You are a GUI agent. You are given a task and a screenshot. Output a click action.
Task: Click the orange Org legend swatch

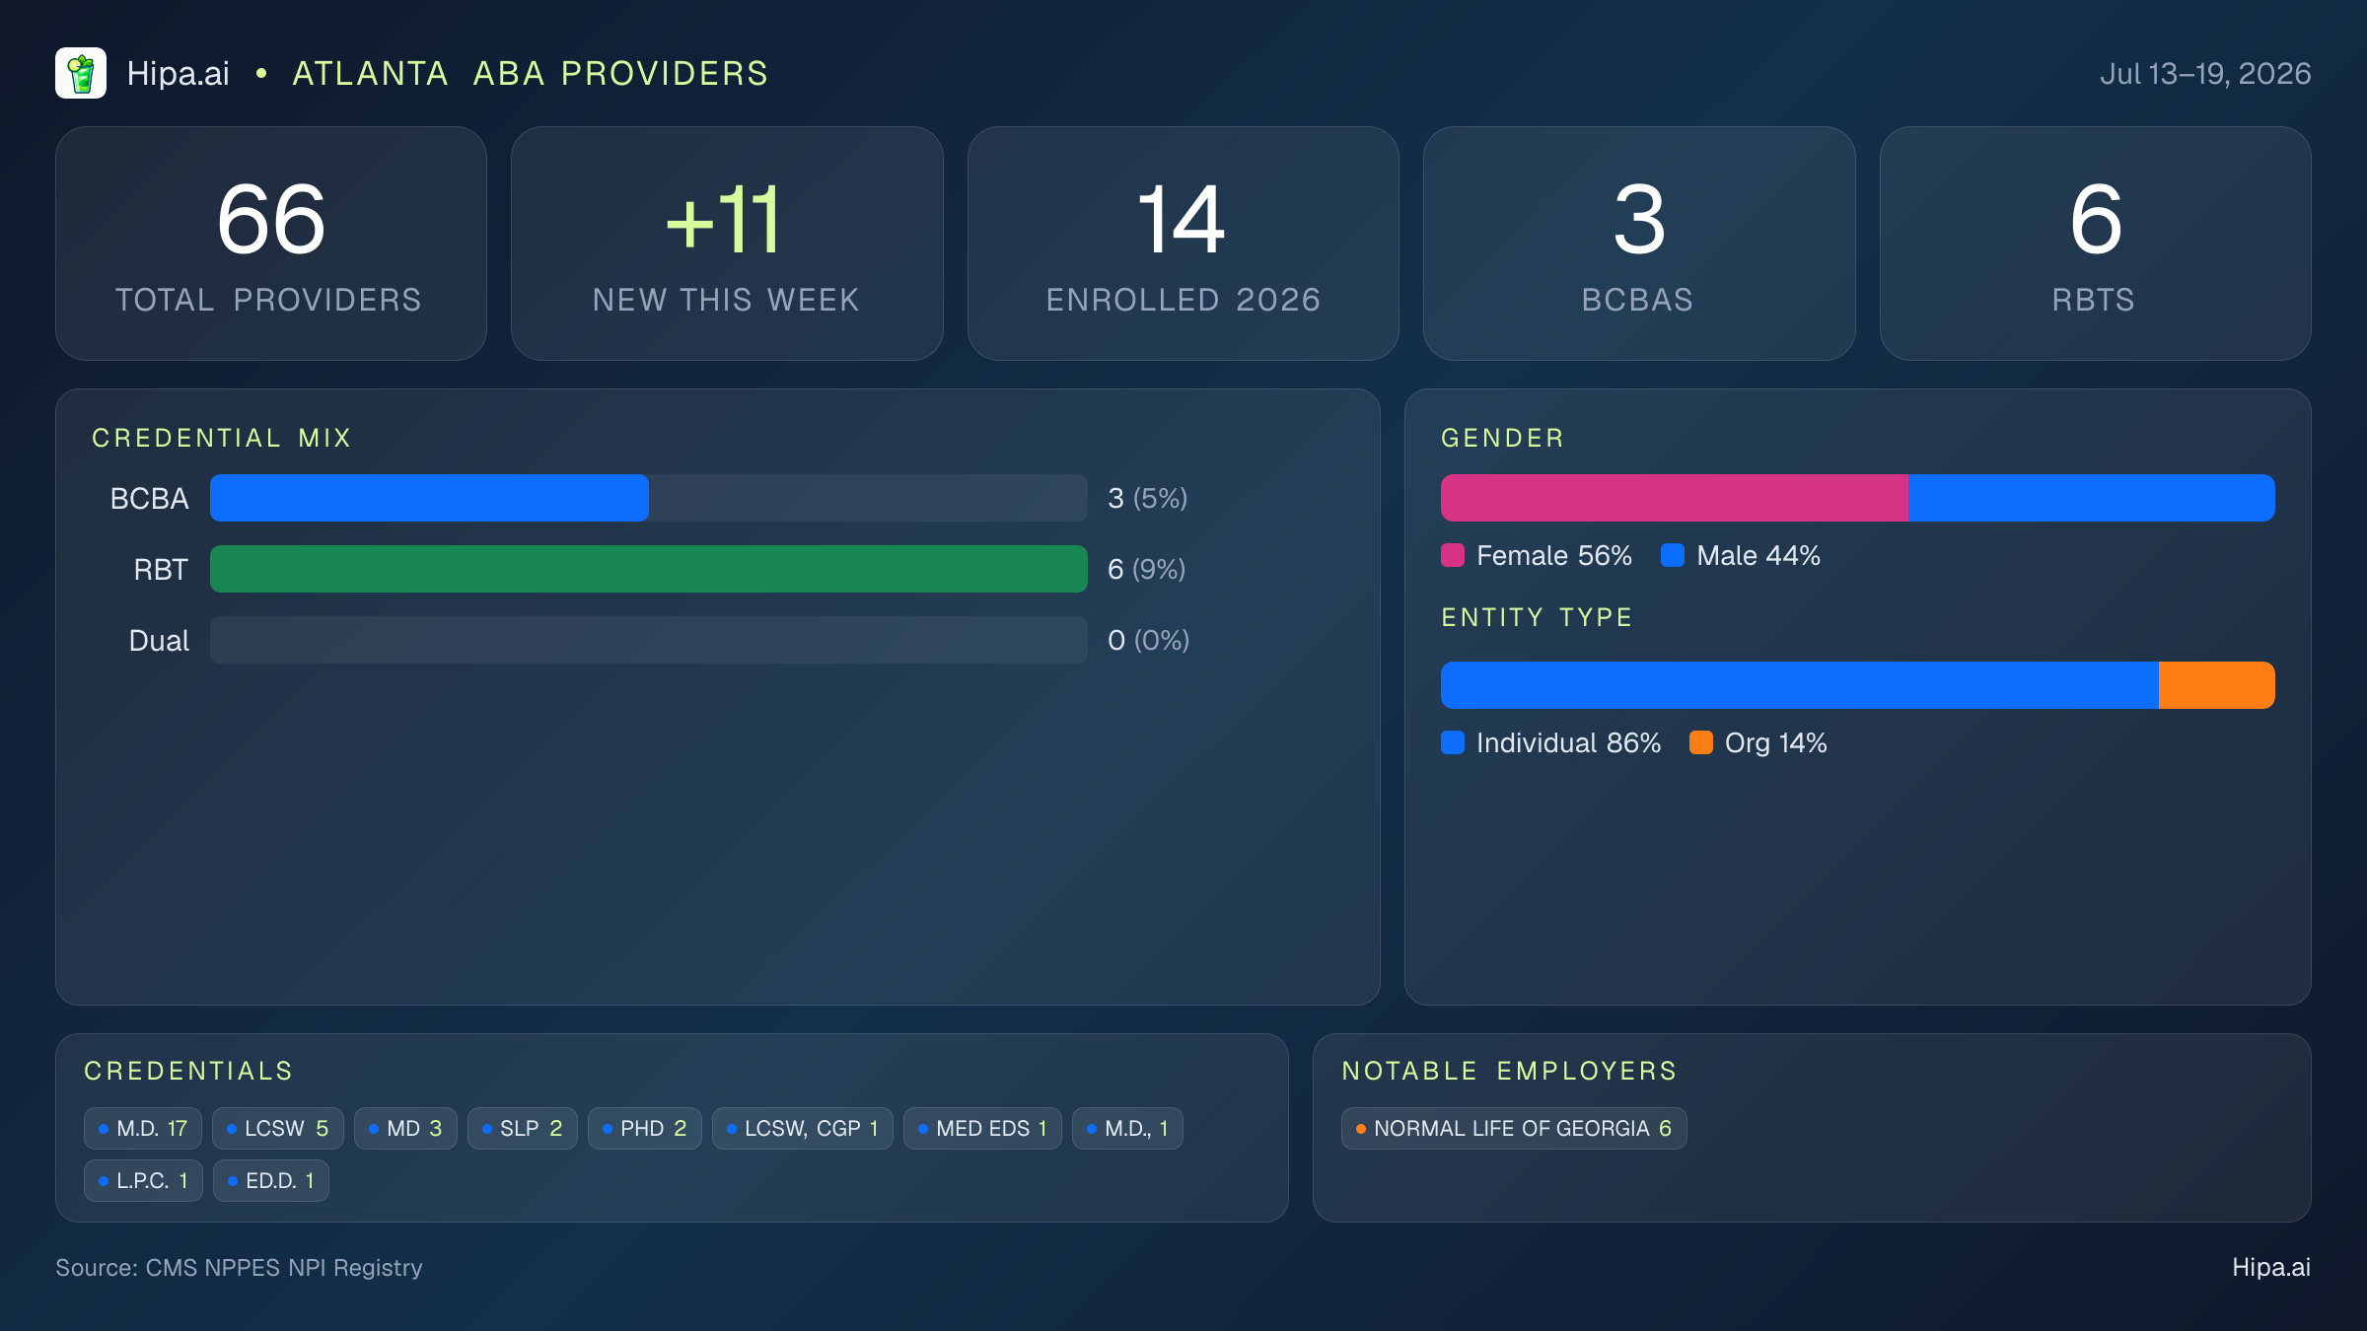[1701, 742]
